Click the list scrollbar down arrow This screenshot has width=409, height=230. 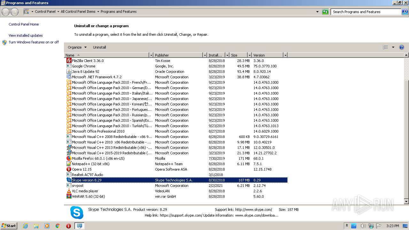pos(406,202)
